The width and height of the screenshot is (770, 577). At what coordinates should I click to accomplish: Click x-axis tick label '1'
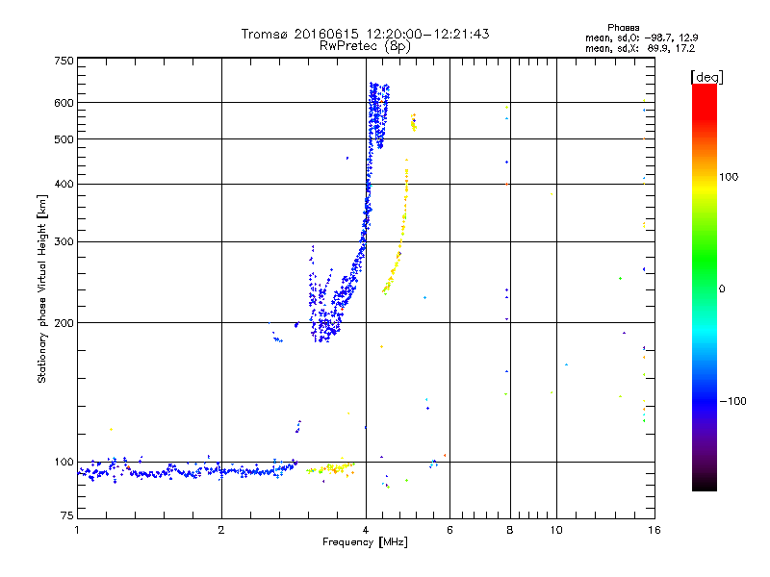pos(77,530)
